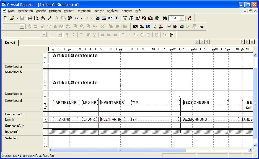
Task: Select the ARTNR field in Details
Action: click(x=65, y=119)
